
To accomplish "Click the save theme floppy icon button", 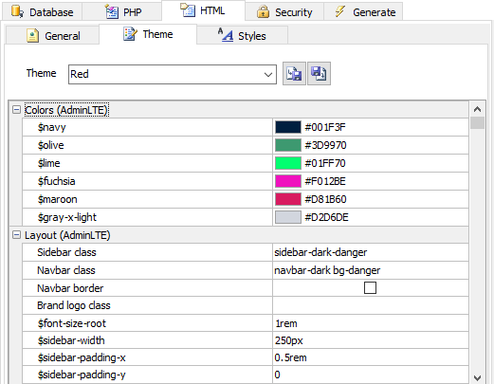I will [x=319, y=74].
